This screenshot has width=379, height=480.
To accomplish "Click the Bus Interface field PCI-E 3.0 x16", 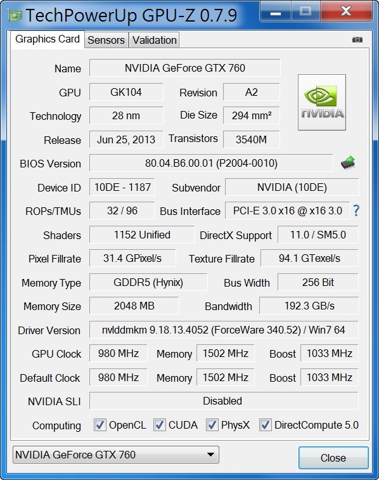I will 288,211.
